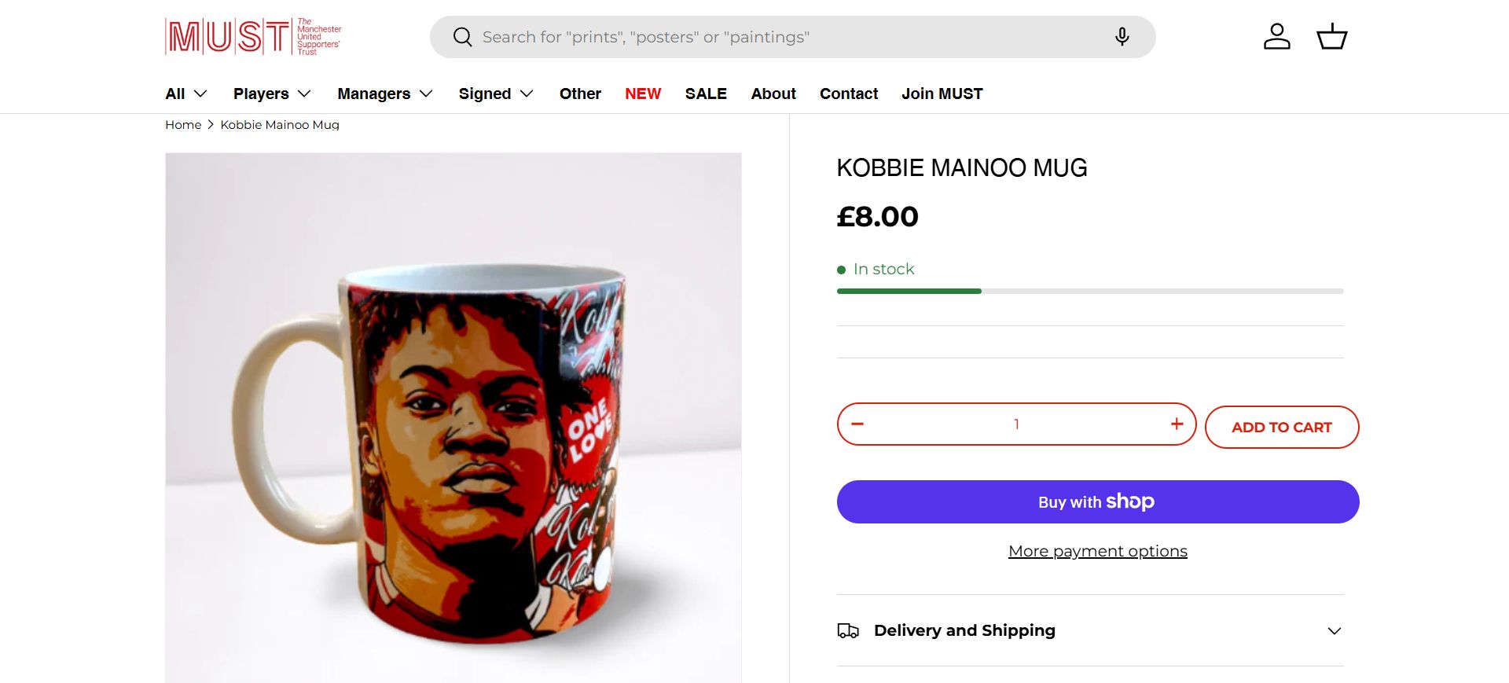This screenshot has height=683, width=1509.
Task: Open the SALE menu item
Action: click(706, 94)
